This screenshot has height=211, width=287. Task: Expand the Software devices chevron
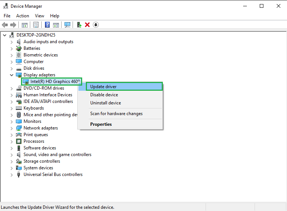(x=11, y=148)
